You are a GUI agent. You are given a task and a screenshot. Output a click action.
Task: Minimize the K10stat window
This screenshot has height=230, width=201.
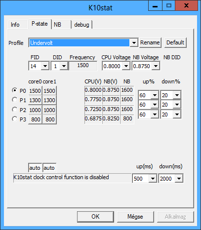click(x=155, y=6)
